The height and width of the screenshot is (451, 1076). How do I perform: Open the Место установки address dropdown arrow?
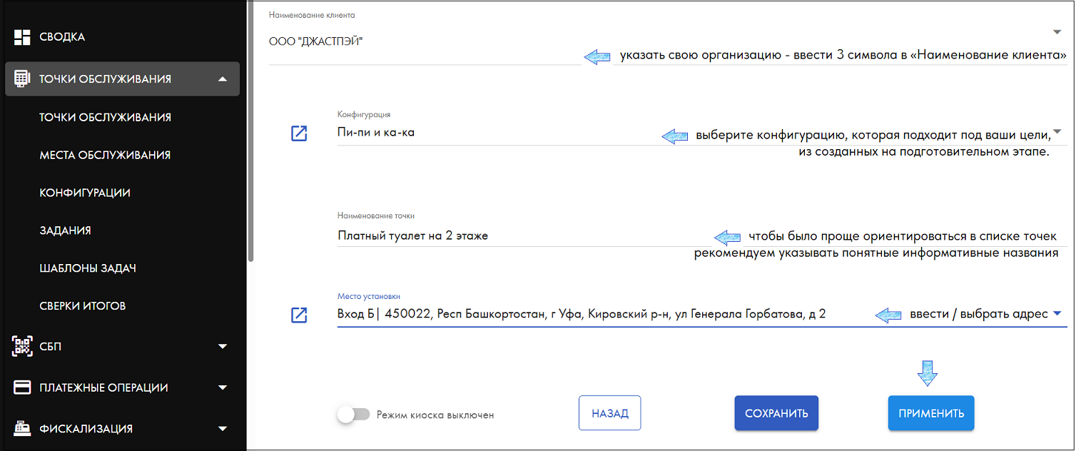tap(1057, 313)
